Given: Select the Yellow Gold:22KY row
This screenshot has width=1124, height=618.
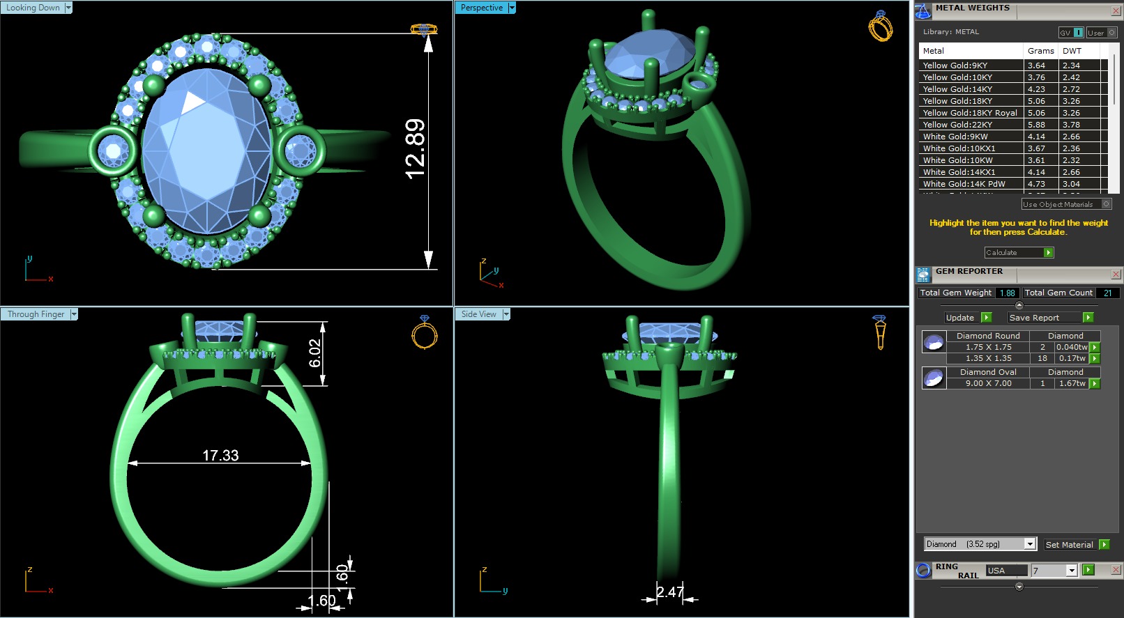Looking at the screenshot, I should point(1013,125).
